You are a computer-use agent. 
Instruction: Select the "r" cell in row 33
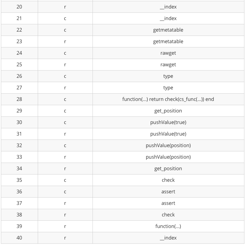point(65,157)
